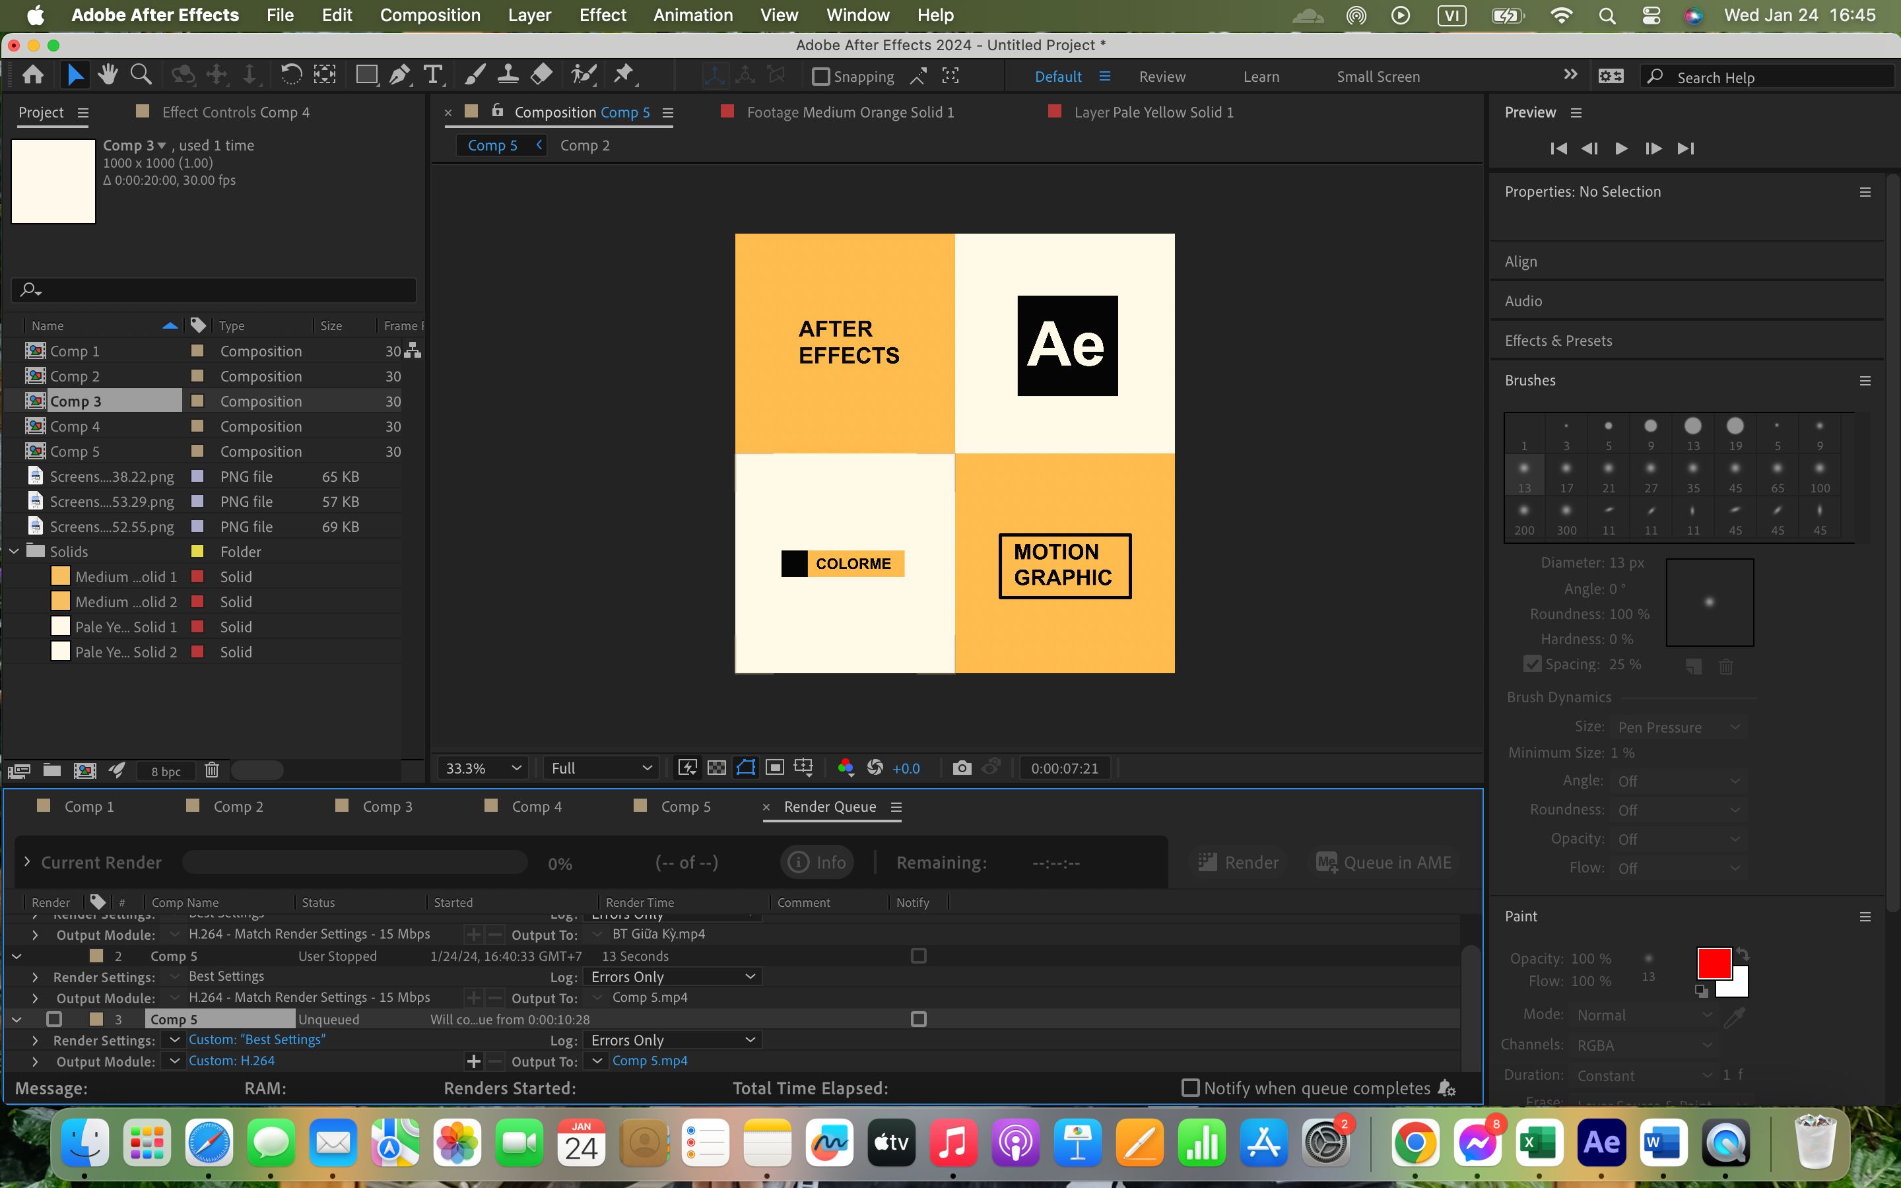Switch to the Comp 3 timeline tab

point(387,807)
